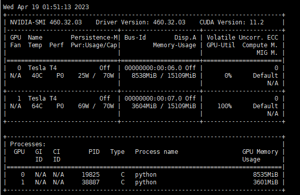Click 'Tesla T4' name for GPU 1
This screenshot has height=195, width=300.
coord(42,99)
